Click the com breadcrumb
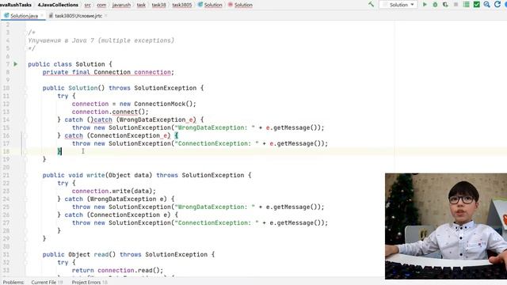 (x=101, y=5)
